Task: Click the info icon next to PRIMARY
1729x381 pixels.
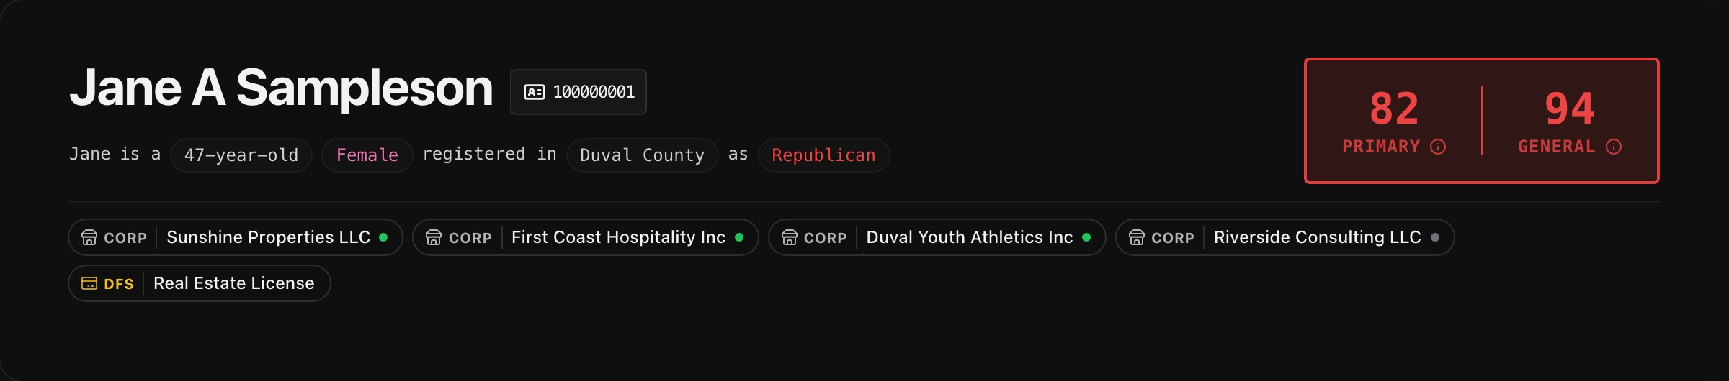Action: 1438,147
